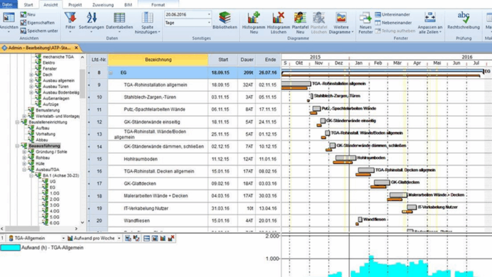Select the Fenster tree item
The image size is (492, 277).
[50, 69]
